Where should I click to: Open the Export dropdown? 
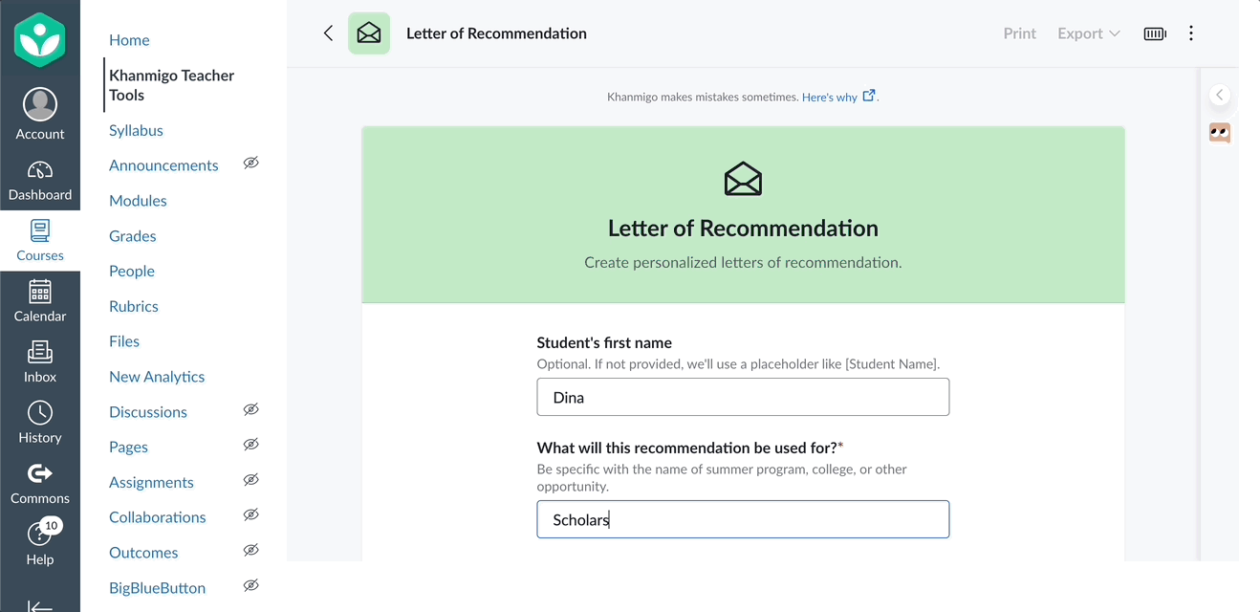click(x=1088, y=32)
